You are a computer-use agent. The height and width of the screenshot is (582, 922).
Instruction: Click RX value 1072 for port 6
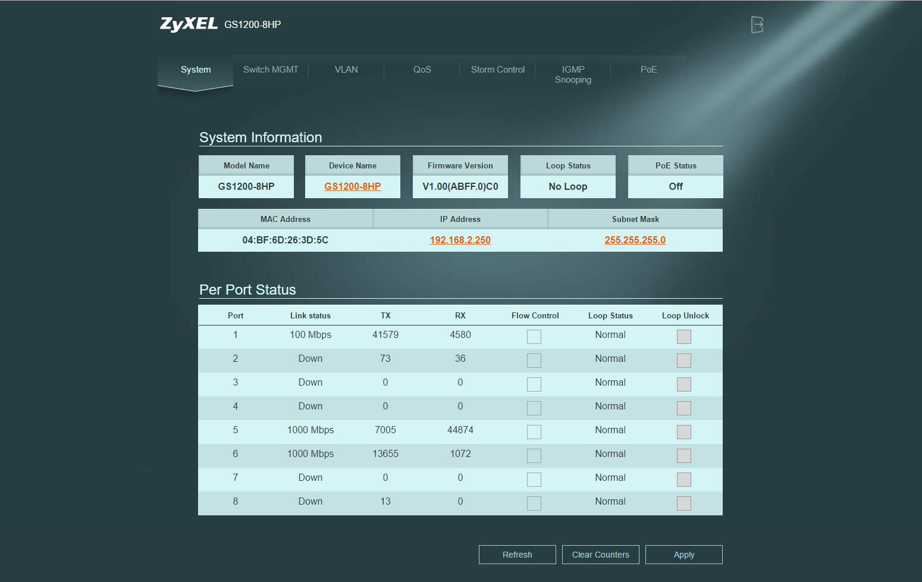[x=460, y=453]
